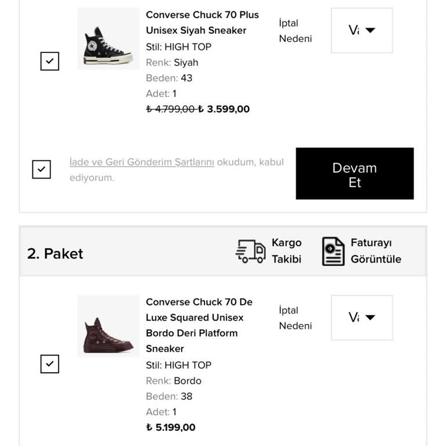
Task: Open the Converse Chuck 70 Plus Unisex Siyah title
Action: coord(202,23)
